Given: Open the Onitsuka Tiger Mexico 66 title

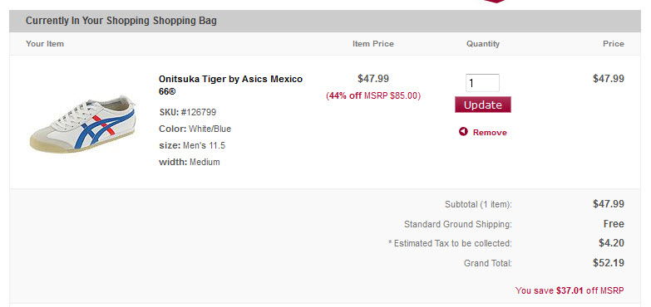Looking at the screenshot, I should [x=230, y=85].
